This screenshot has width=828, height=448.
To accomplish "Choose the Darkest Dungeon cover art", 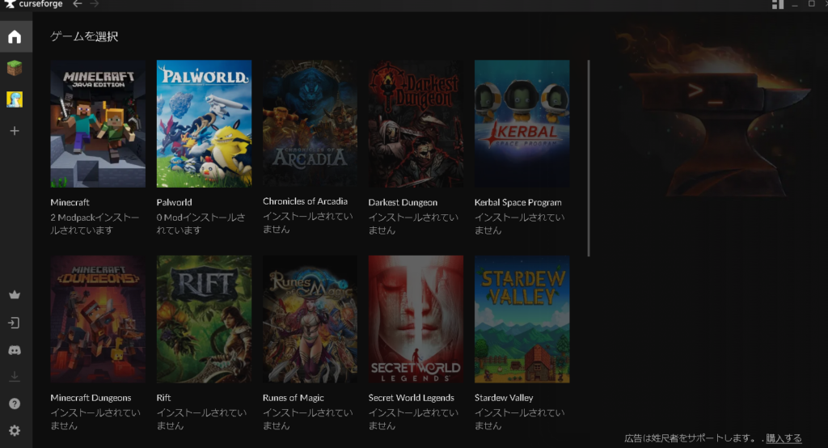I will point(416,124).
